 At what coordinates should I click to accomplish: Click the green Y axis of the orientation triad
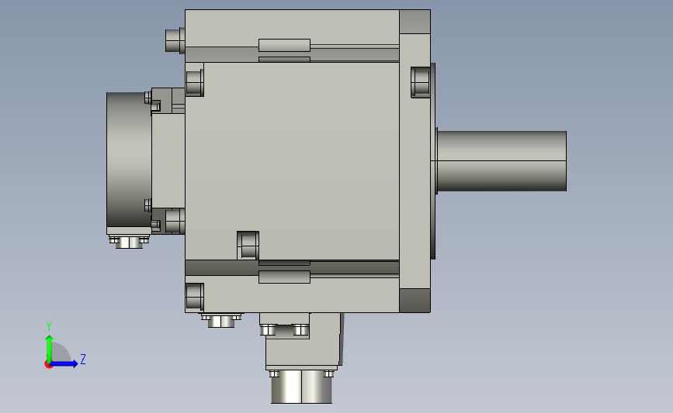[x=49, y=349]
